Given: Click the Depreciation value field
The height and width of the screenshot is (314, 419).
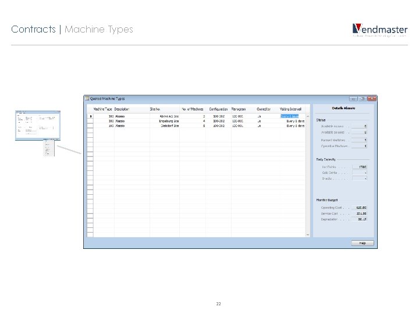Looking at the screenshot, I should pos(360,219).
